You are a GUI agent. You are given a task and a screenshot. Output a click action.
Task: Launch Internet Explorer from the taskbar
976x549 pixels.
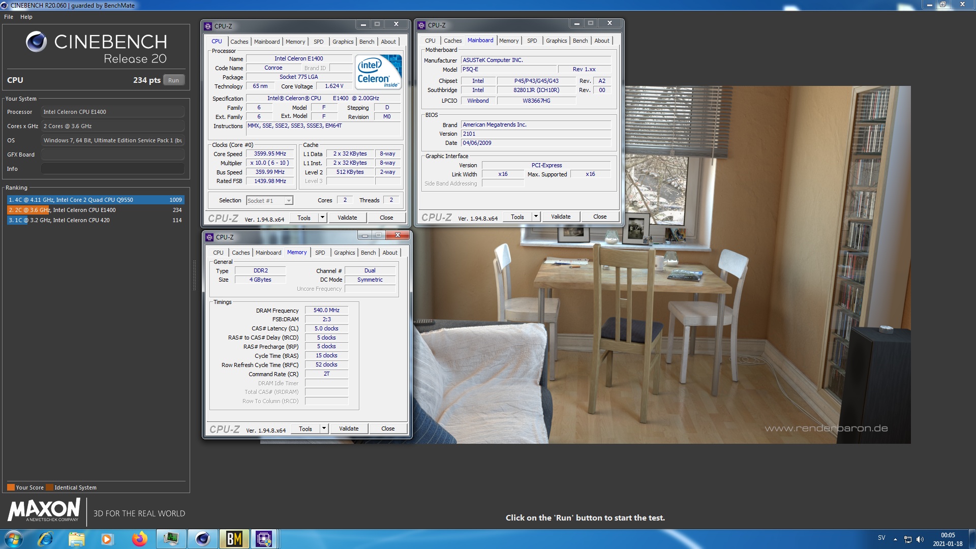(x=45, y=539)
